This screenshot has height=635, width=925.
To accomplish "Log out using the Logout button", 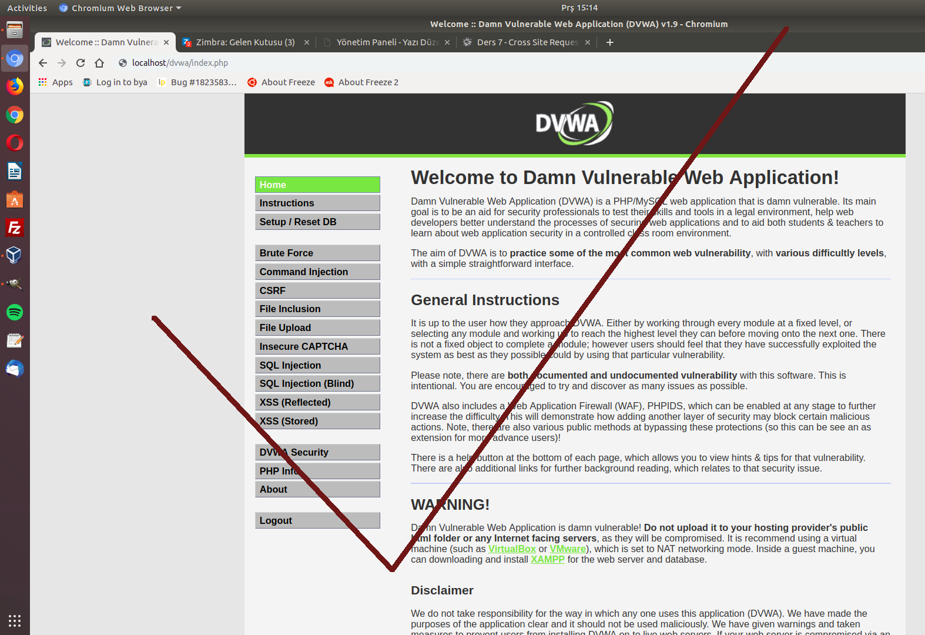I will tap(317, 520).
